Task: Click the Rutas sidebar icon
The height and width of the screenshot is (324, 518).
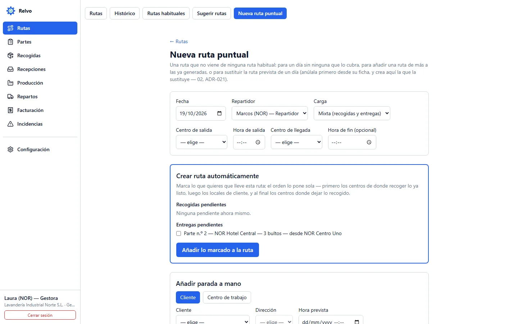Action: coord(10,28)
